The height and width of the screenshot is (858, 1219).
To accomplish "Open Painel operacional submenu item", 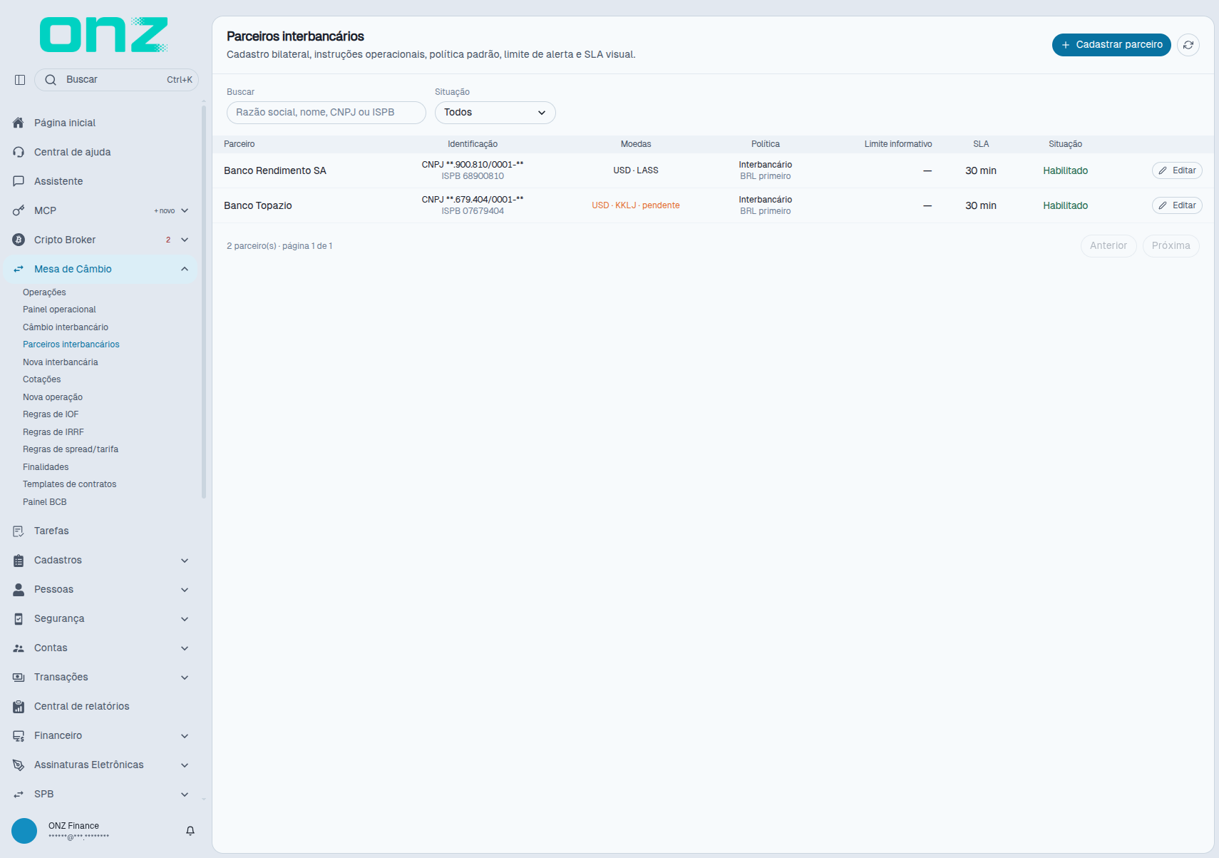I will tap(59, 310).
